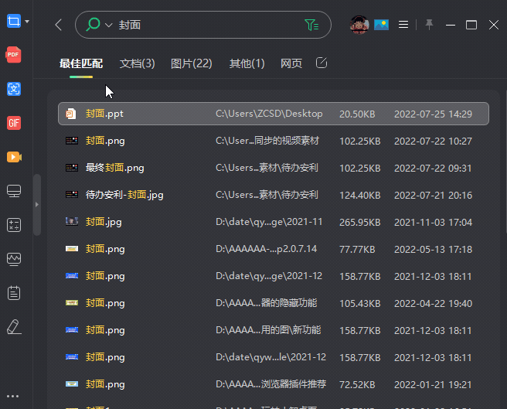The image size is (507, 409).
Task: Select 封面.png sized 105.43KB
Action: tap(274, 303)
